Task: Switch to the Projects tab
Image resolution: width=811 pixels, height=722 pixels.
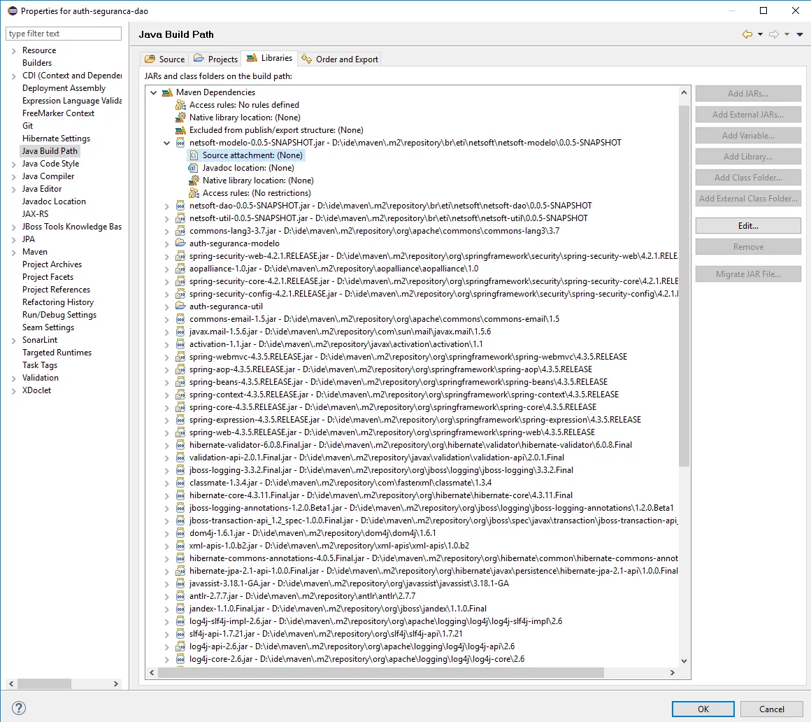Action: (216, 59)
